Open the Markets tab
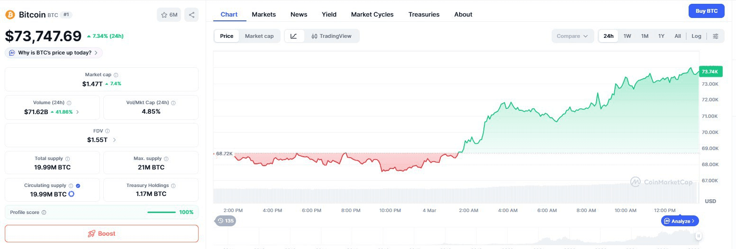 tap(264, 14)
